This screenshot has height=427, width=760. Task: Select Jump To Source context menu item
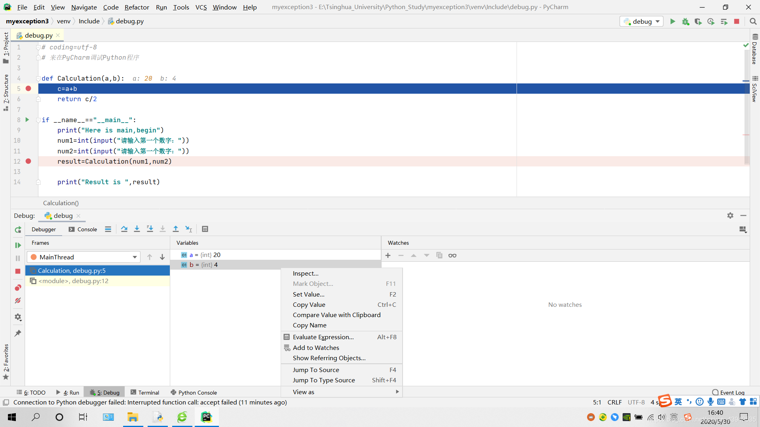click(341, 370)
